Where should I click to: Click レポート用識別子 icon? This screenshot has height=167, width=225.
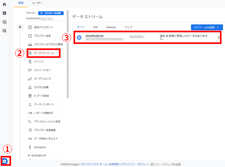30,113
